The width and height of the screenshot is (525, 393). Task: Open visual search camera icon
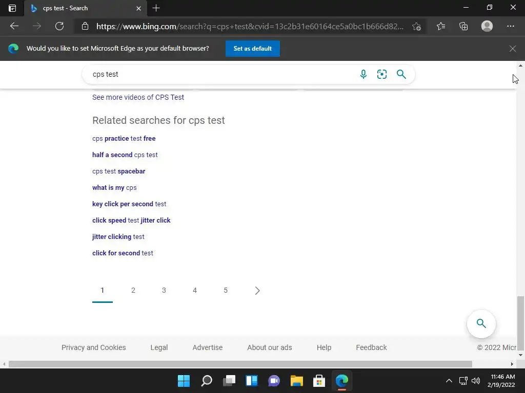pyautogui.click(x=381, y=74)
